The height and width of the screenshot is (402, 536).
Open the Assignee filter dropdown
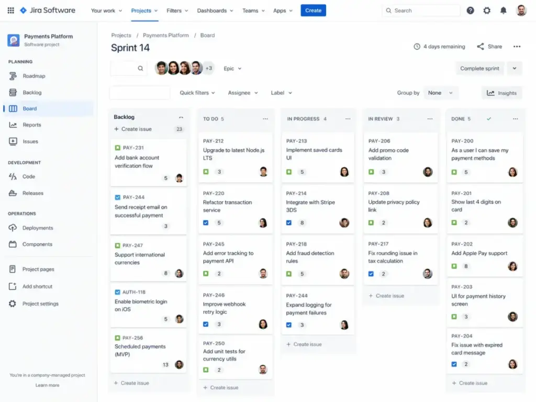pos(243,93)
